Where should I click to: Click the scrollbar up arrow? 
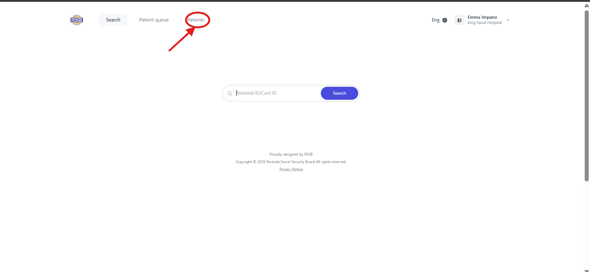587,6
